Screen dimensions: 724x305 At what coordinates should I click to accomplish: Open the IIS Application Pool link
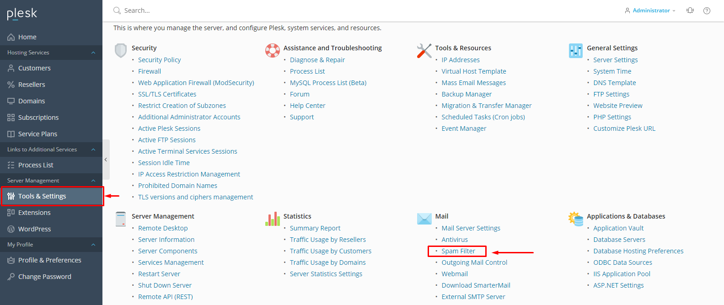coord(622,274)
